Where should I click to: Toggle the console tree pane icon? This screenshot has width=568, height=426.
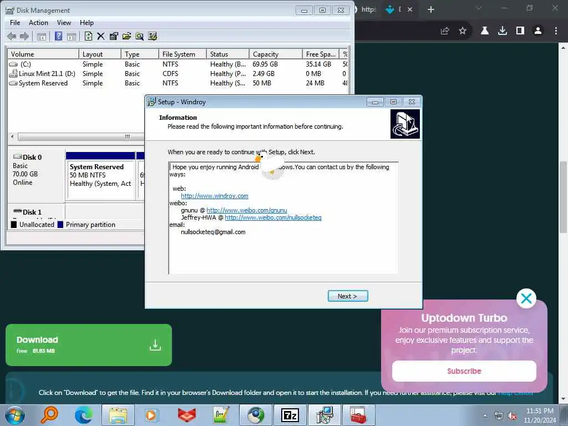(41, 36)
